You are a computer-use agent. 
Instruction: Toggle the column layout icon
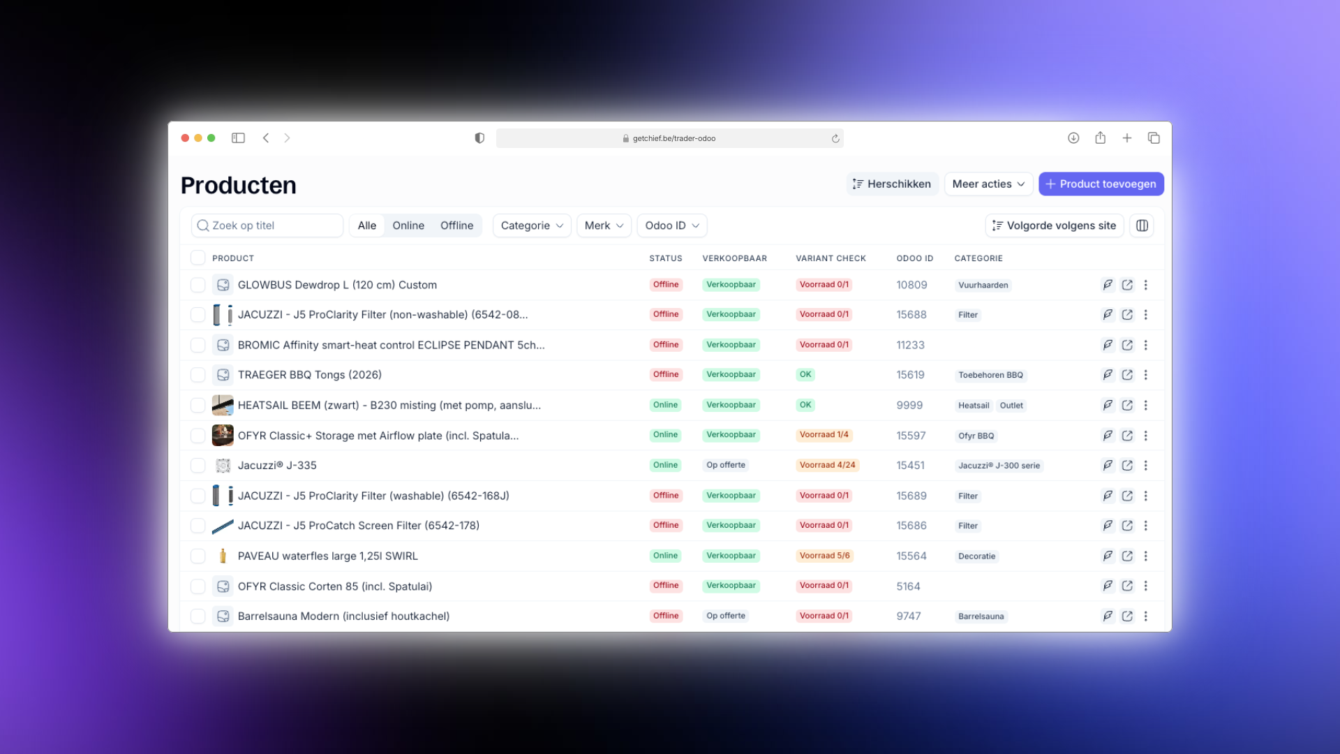pyautogui.click(x=1142, y=226)
